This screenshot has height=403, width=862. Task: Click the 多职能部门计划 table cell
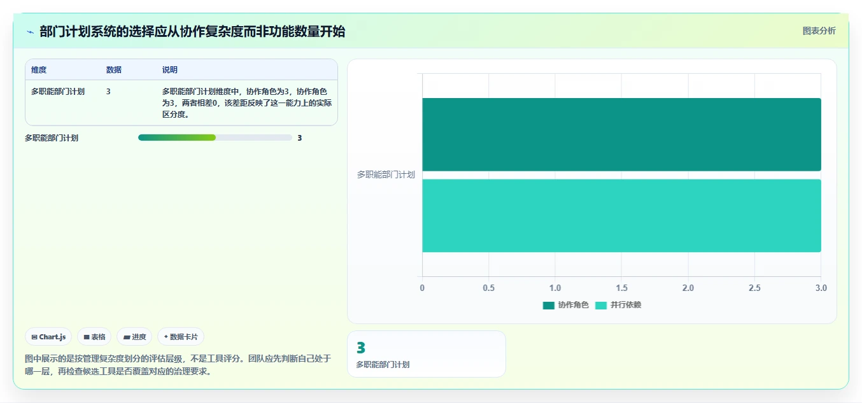pos(58,92)
